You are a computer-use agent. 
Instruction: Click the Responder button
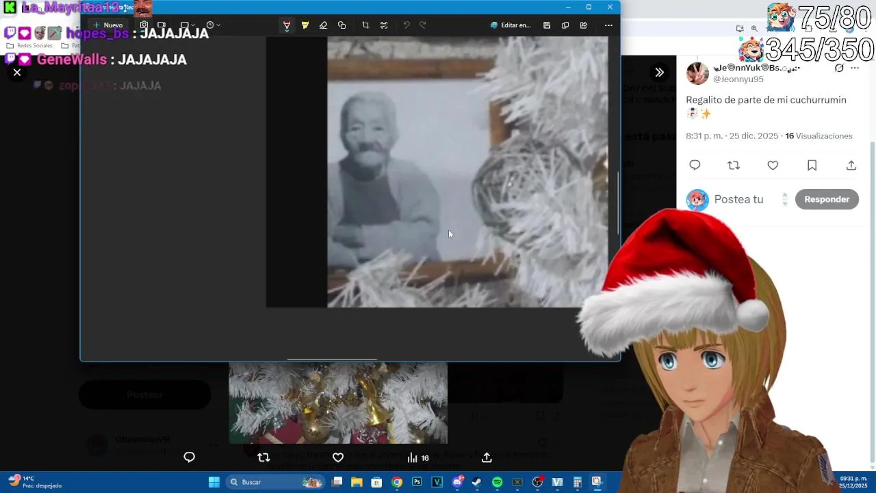(x=827, y=199)
